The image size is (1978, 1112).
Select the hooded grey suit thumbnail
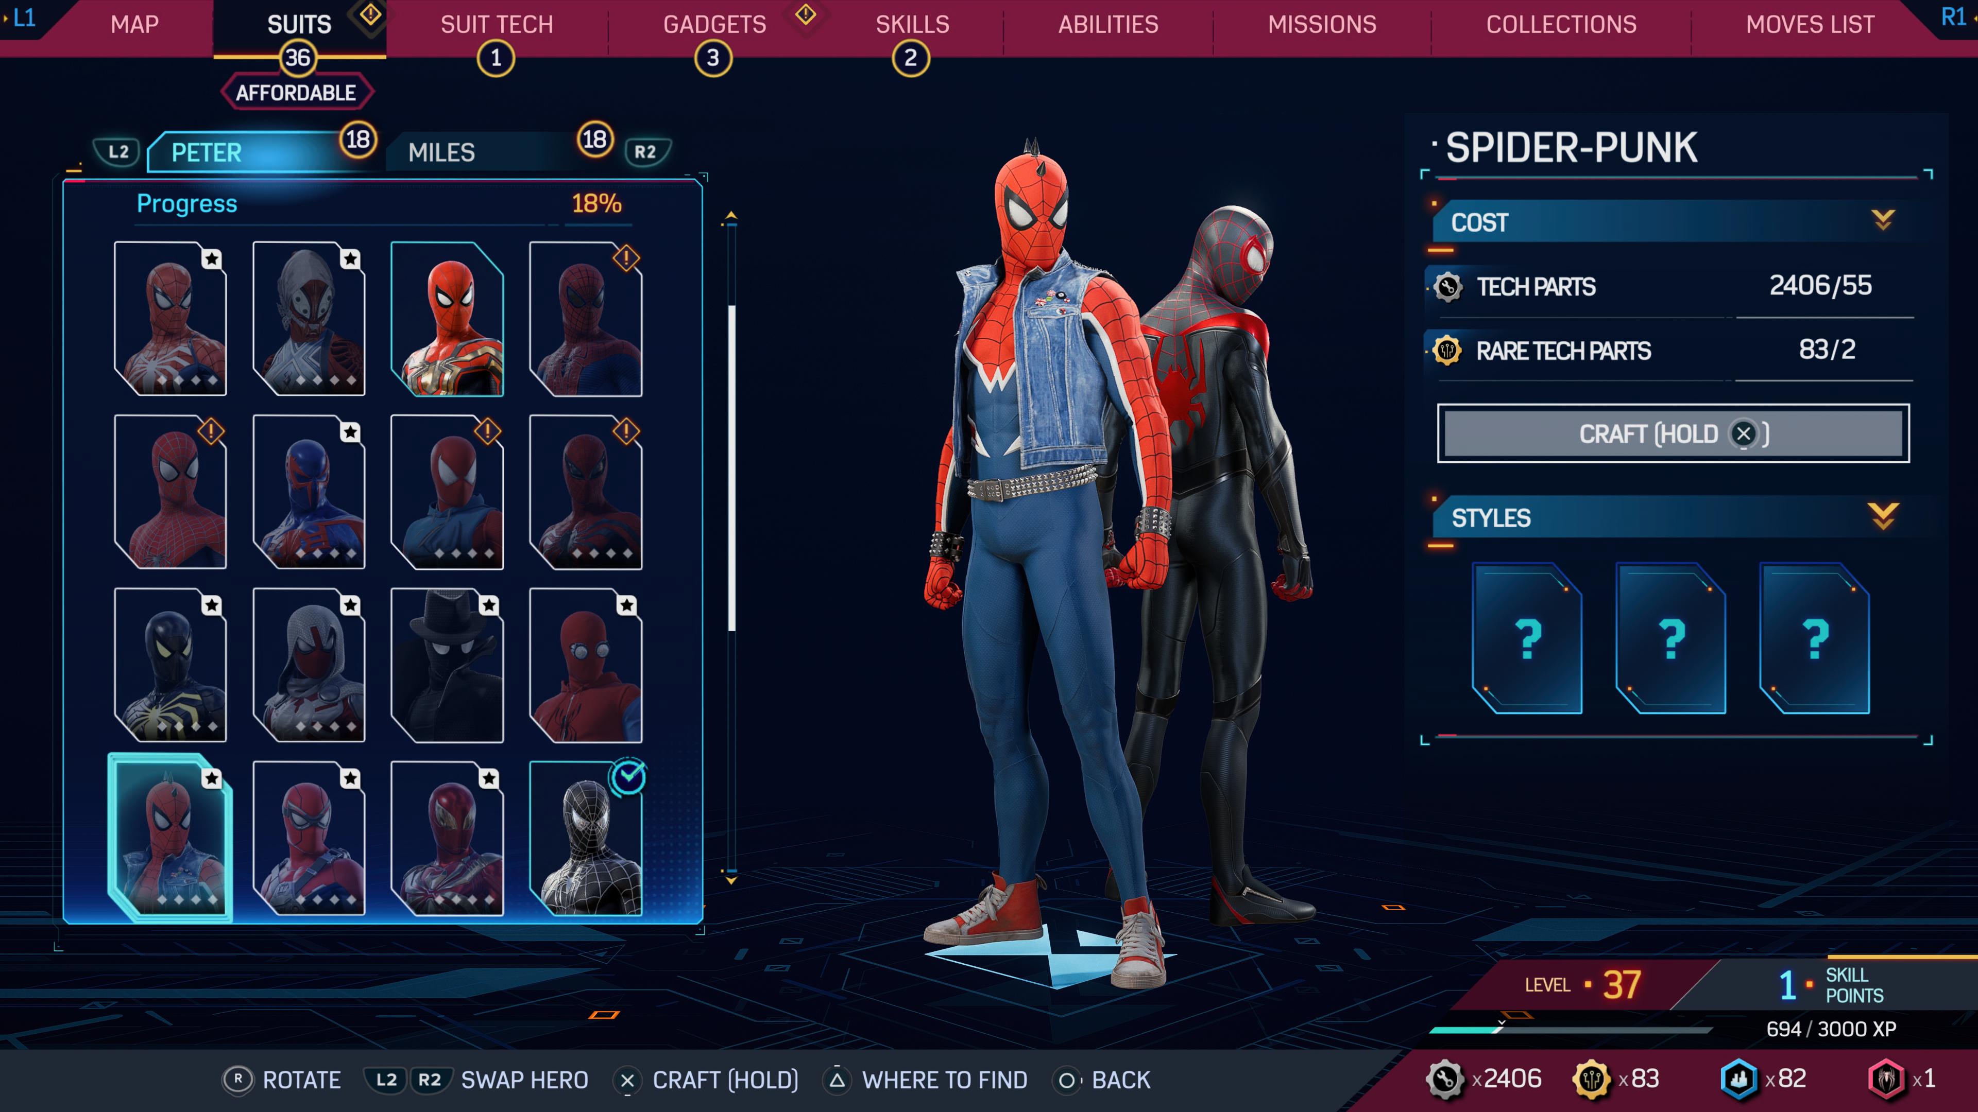pyautogui.click(x=309, y=319)
